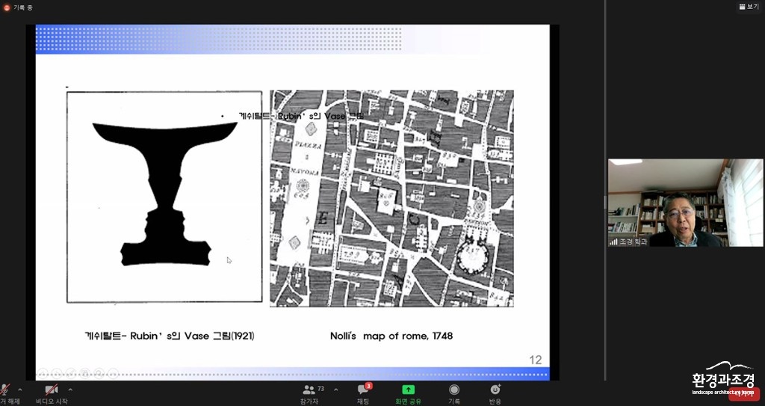Image resolution: width=765 pixels, height=406 pixels.
Task: Expand video options arrow next to 비디오 시작
Action: (x=70, y=390)
